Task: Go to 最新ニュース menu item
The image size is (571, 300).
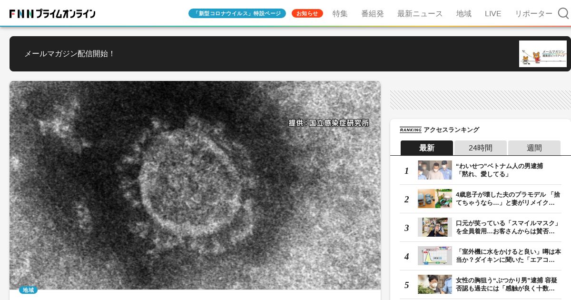Action: 420,13
